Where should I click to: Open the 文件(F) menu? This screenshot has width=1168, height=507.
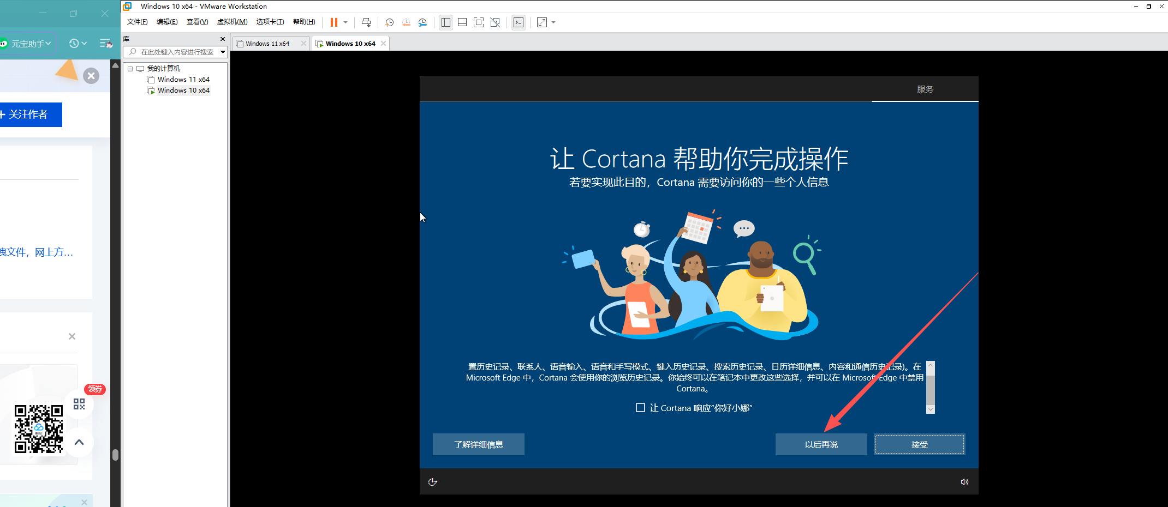(x=137, y=22)
